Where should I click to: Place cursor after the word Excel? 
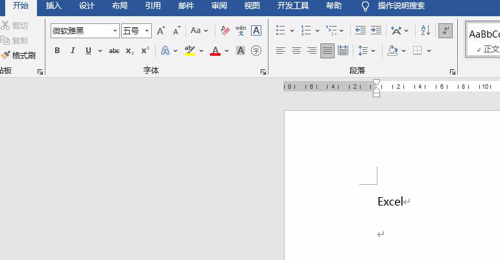(x=404, y=202)
